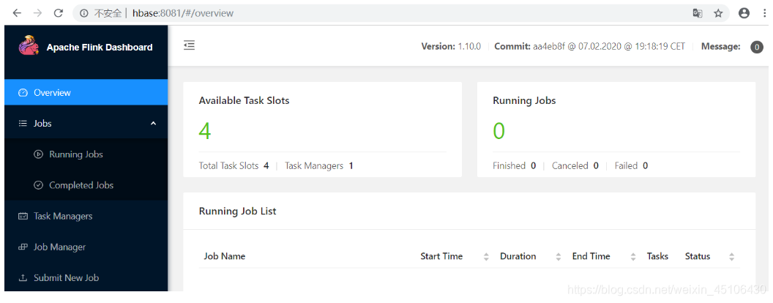773x303 pixels.
Task: Click the Canceled 0 statistic
Action: 575,166
